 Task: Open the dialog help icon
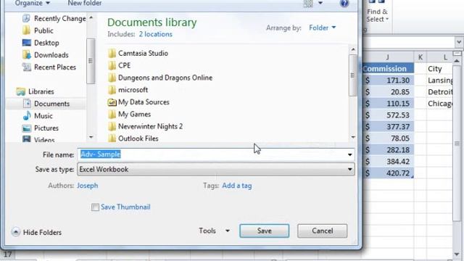point(344,3)
